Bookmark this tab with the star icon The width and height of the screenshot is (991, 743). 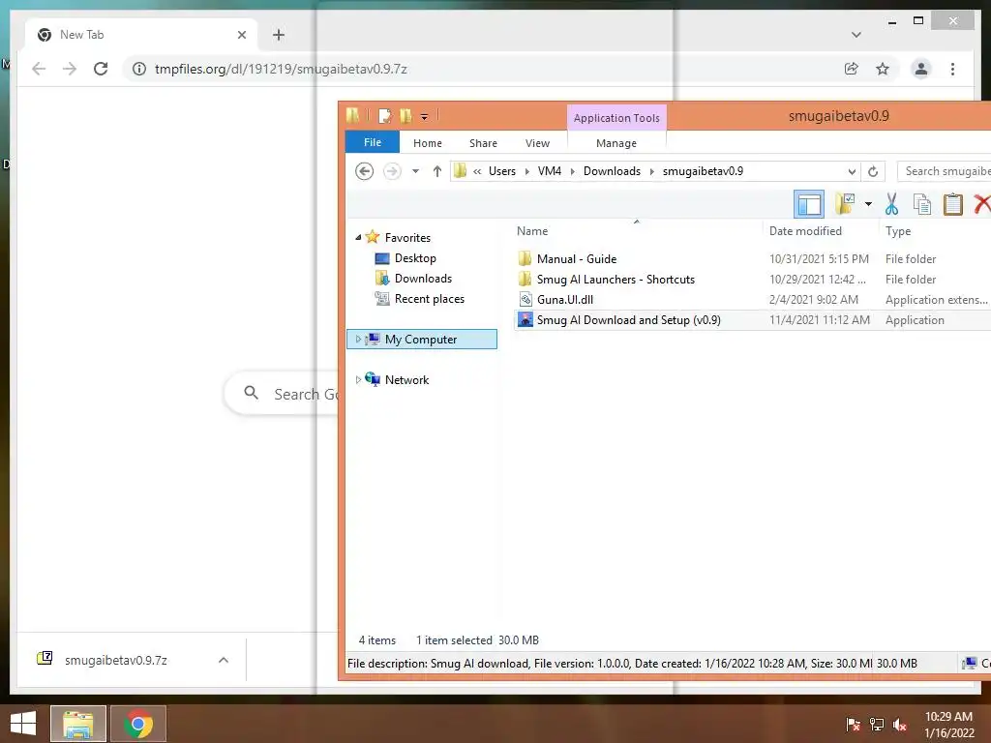click(x=883, y=69)
